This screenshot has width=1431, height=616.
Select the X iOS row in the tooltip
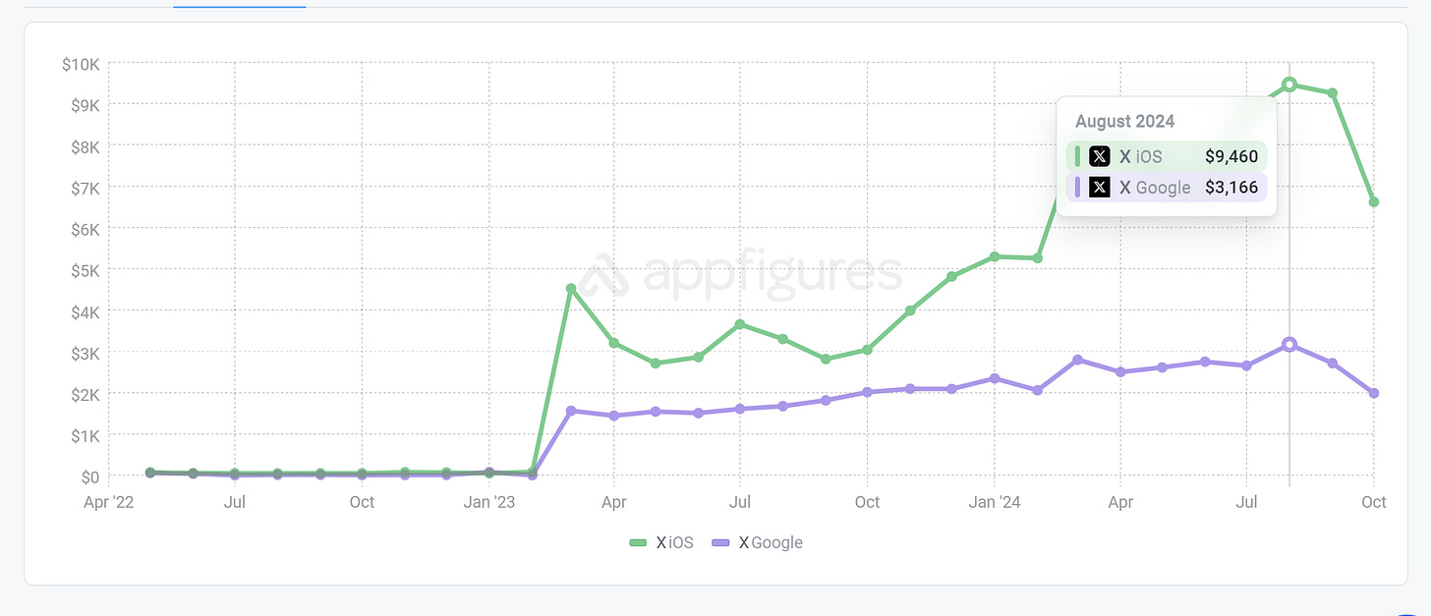tap(1167, 156)
